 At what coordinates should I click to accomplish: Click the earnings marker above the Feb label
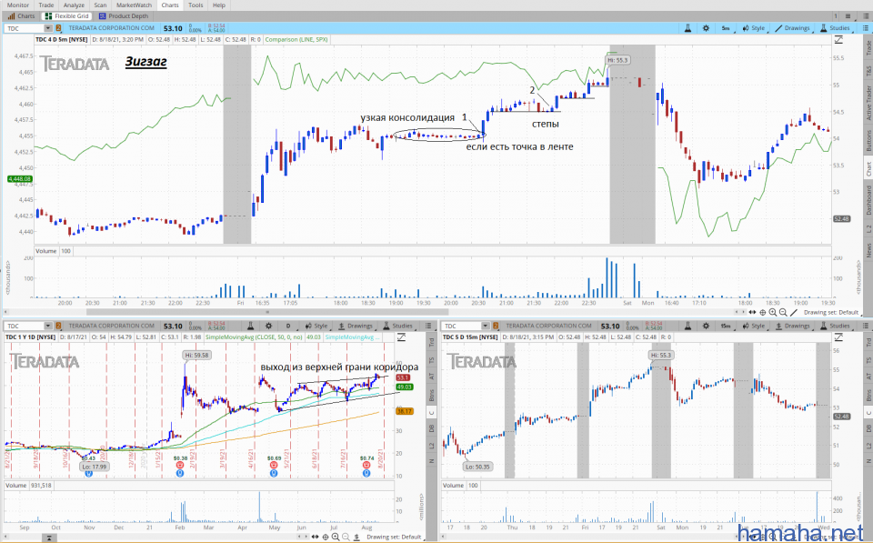tap(180, 465)
